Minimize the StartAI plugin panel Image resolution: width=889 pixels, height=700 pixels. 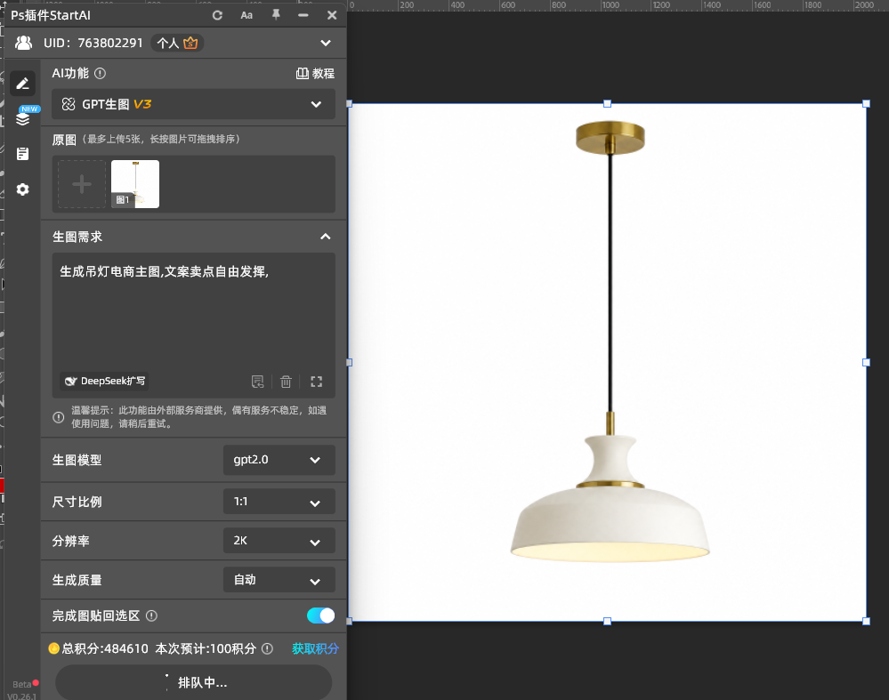pyautogui.click(x=303, y=15)
